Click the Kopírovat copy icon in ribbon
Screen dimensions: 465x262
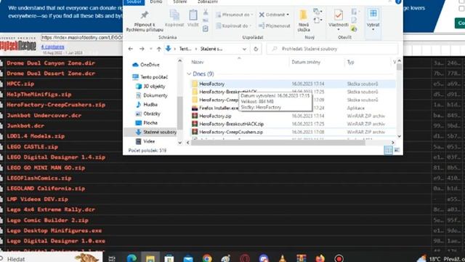pos(174,17)
